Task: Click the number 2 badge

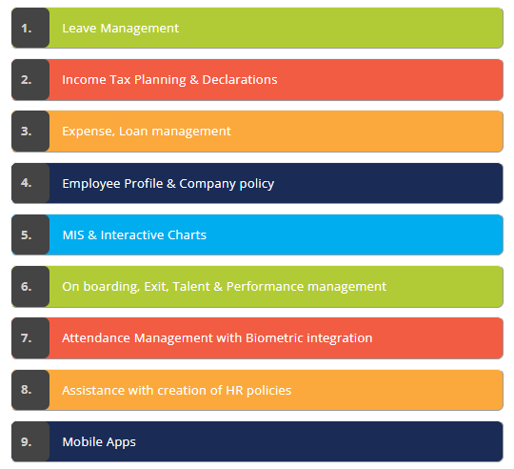Action: (30, 80)
